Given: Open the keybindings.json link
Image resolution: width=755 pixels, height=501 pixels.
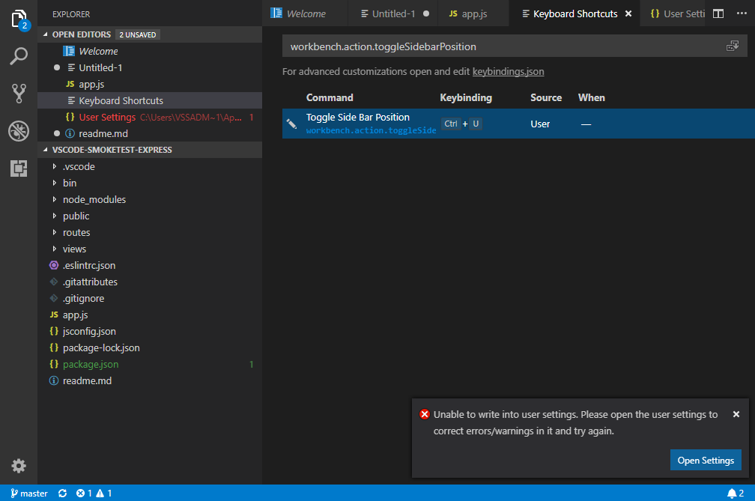Looking at the screenshot, I should (x=508, y=72).
